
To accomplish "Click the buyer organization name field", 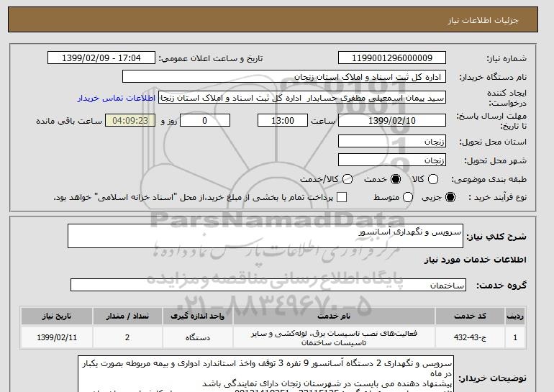I will click(284, 77).
